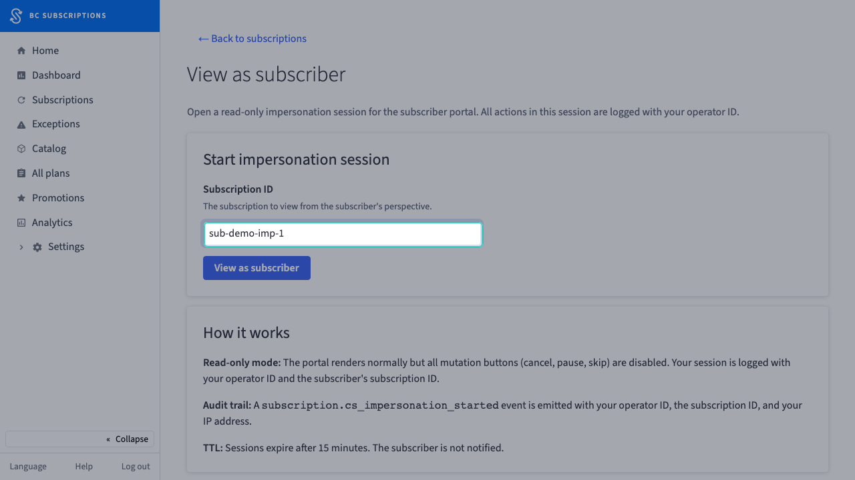Click Log out in the footer
Viewport: 855px width, 480px height.
coord(136,467)
